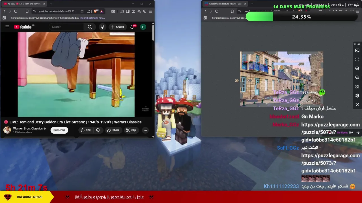Viewport: 362px width, 203px height.
Task: Close the Roscoff architecture Jigsaw tab
Action: tap(245, 4)
